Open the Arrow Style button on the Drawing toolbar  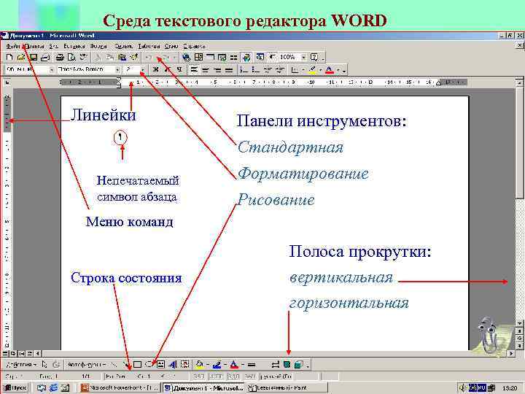pyautogui.click(x=275, y=364)
